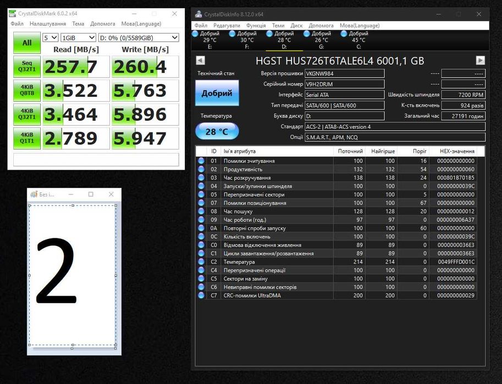
Task: Click status orb for attribute 01 read errors
Action: 201,160
